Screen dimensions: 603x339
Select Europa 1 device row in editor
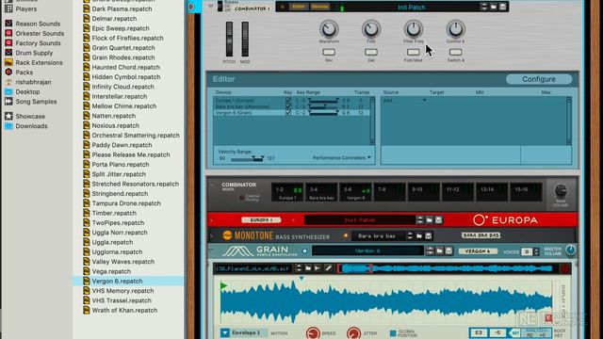(291, 101)
